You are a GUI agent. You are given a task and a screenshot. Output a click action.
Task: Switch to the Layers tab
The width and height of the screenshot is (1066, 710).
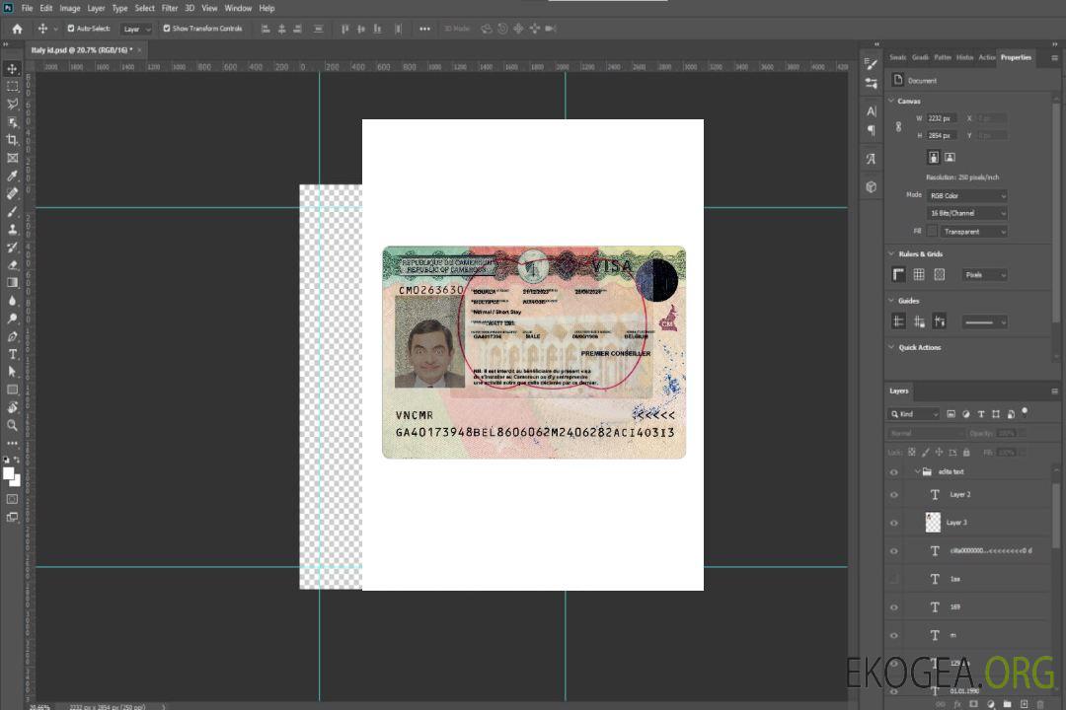899,390
